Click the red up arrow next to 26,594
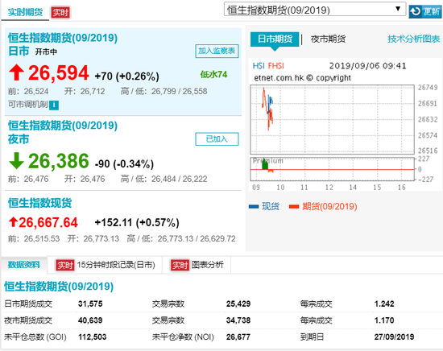This screenshot has width=443, height=351. [x=16, y=72]
